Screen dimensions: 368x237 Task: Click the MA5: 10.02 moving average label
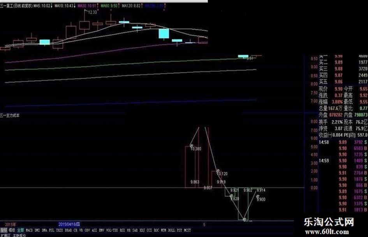coord(43,5)
